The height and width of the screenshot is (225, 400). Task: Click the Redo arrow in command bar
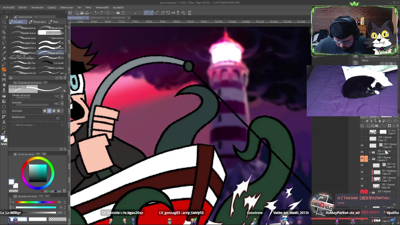102,13
